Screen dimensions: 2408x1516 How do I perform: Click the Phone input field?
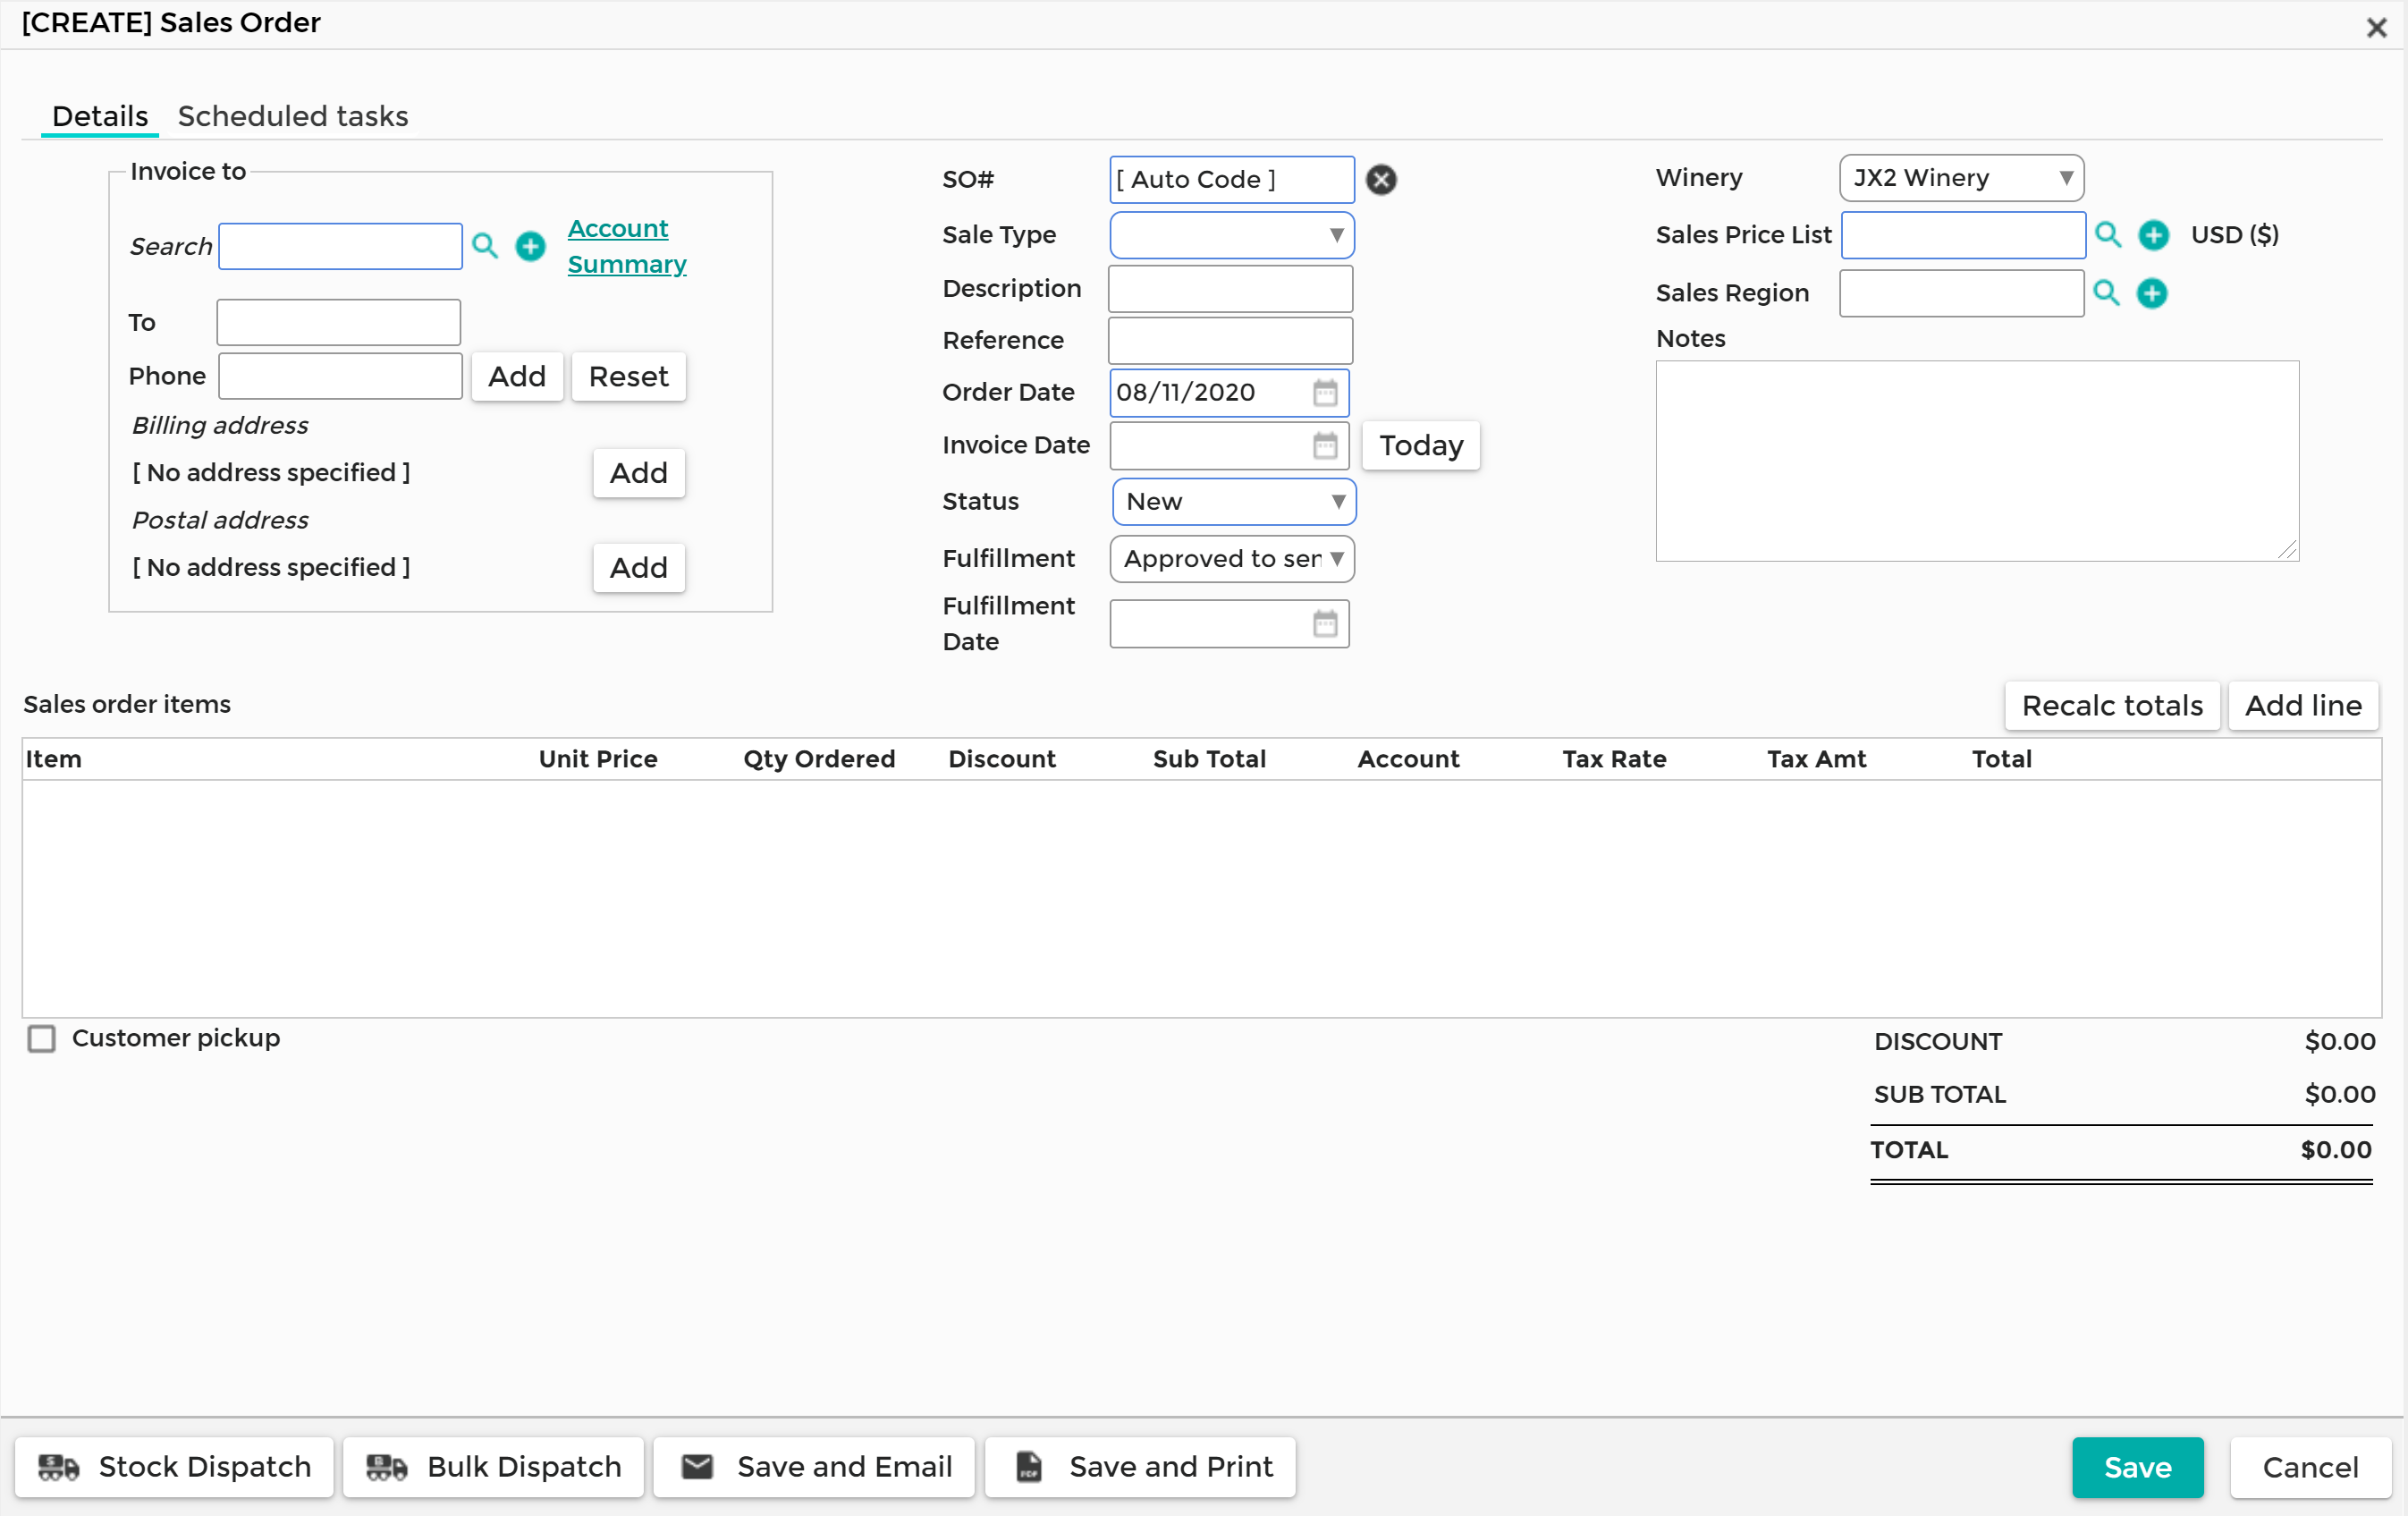pos(340,376)
